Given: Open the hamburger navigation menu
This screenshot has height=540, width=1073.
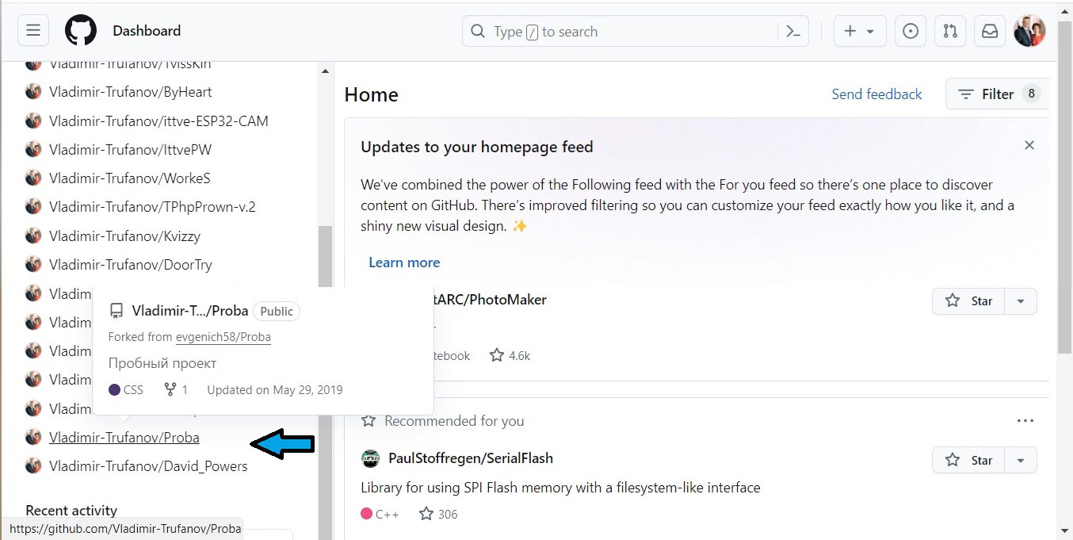Looking at the screenshot, I should [x=33, y=31].
